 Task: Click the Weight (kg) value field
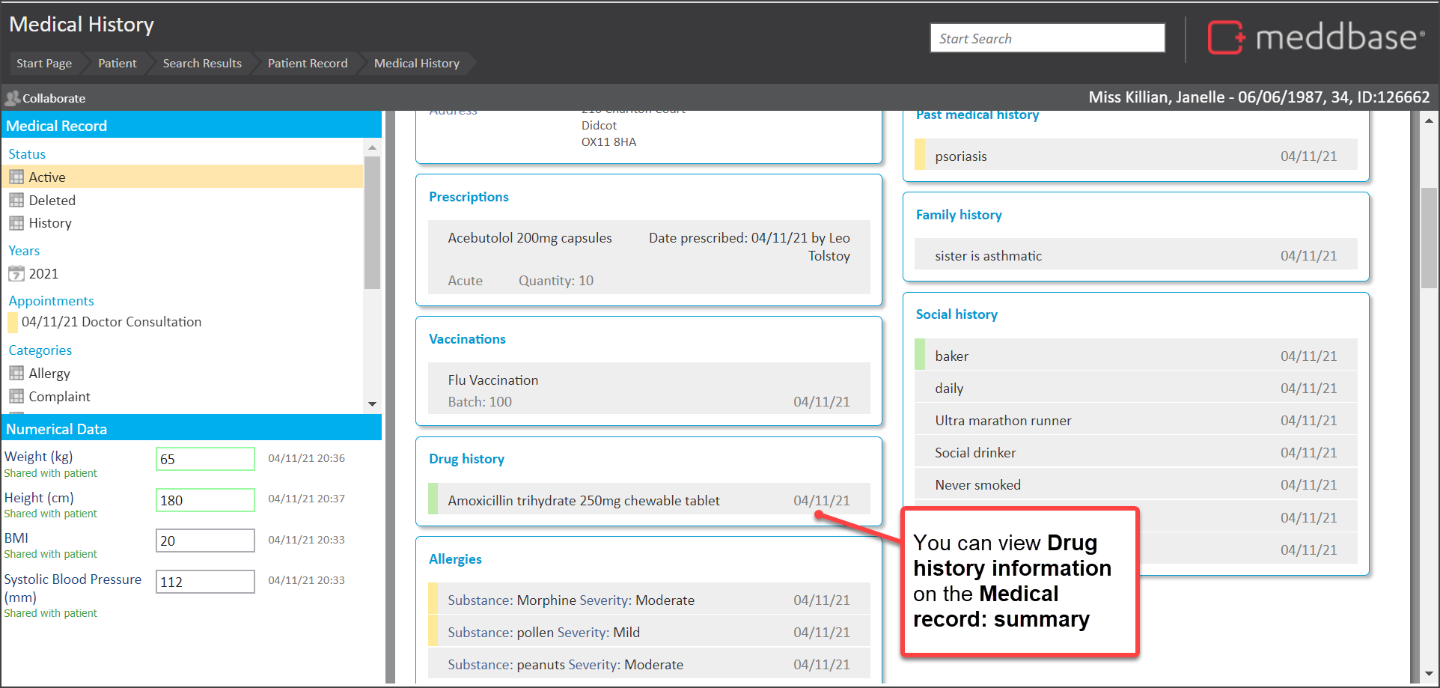(205, 459)
